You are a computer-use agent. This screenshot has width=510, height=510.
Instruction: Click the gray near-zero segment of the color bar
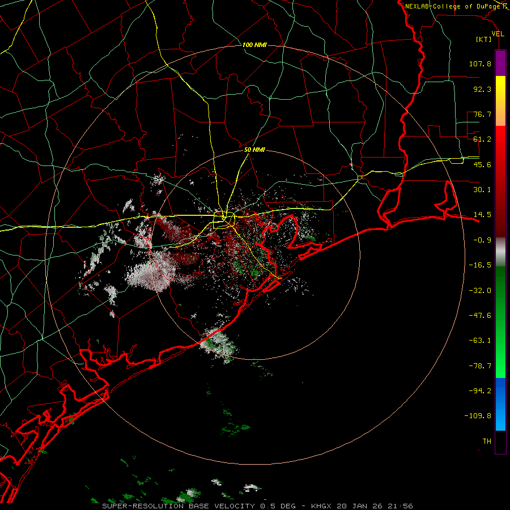tap(500, 252)
